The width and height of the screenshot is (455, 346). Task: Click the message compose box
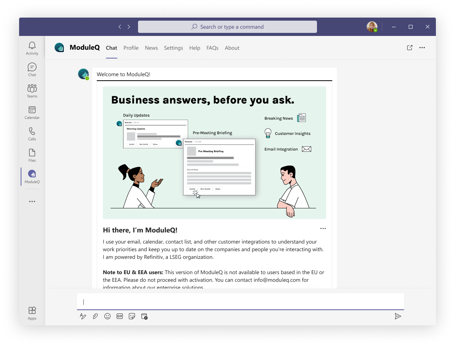(x=240, y=302)
